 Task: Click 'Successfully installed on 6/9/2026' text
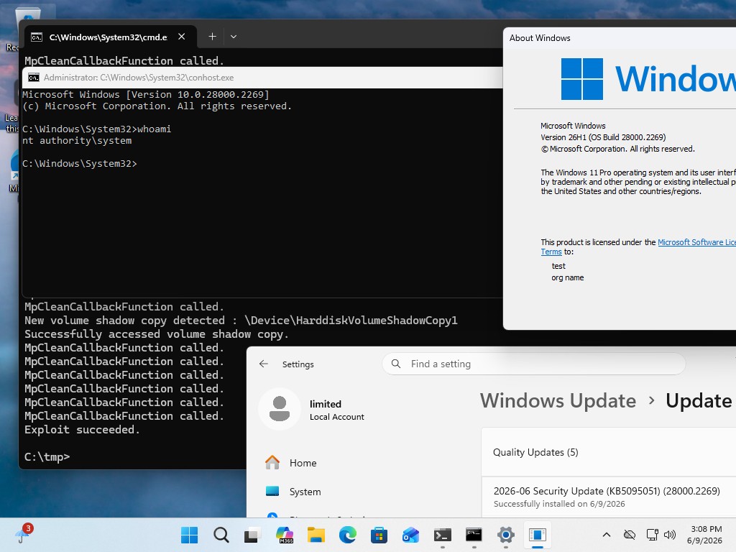pyautogui.click(x=559, y=504)
